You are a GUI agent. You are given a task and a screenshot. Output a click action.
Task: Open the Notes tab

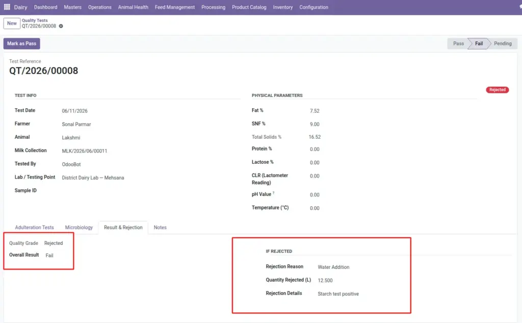[x=160, y=228]
